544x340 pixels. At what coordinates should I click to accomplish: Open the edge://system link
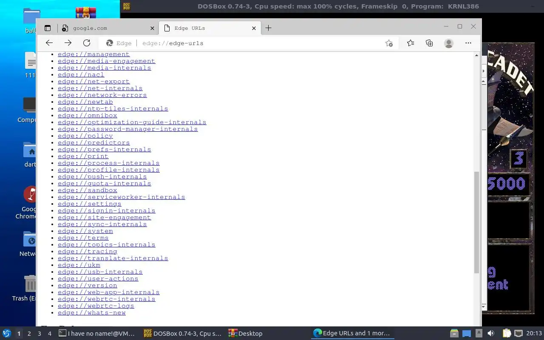point(85,231)
